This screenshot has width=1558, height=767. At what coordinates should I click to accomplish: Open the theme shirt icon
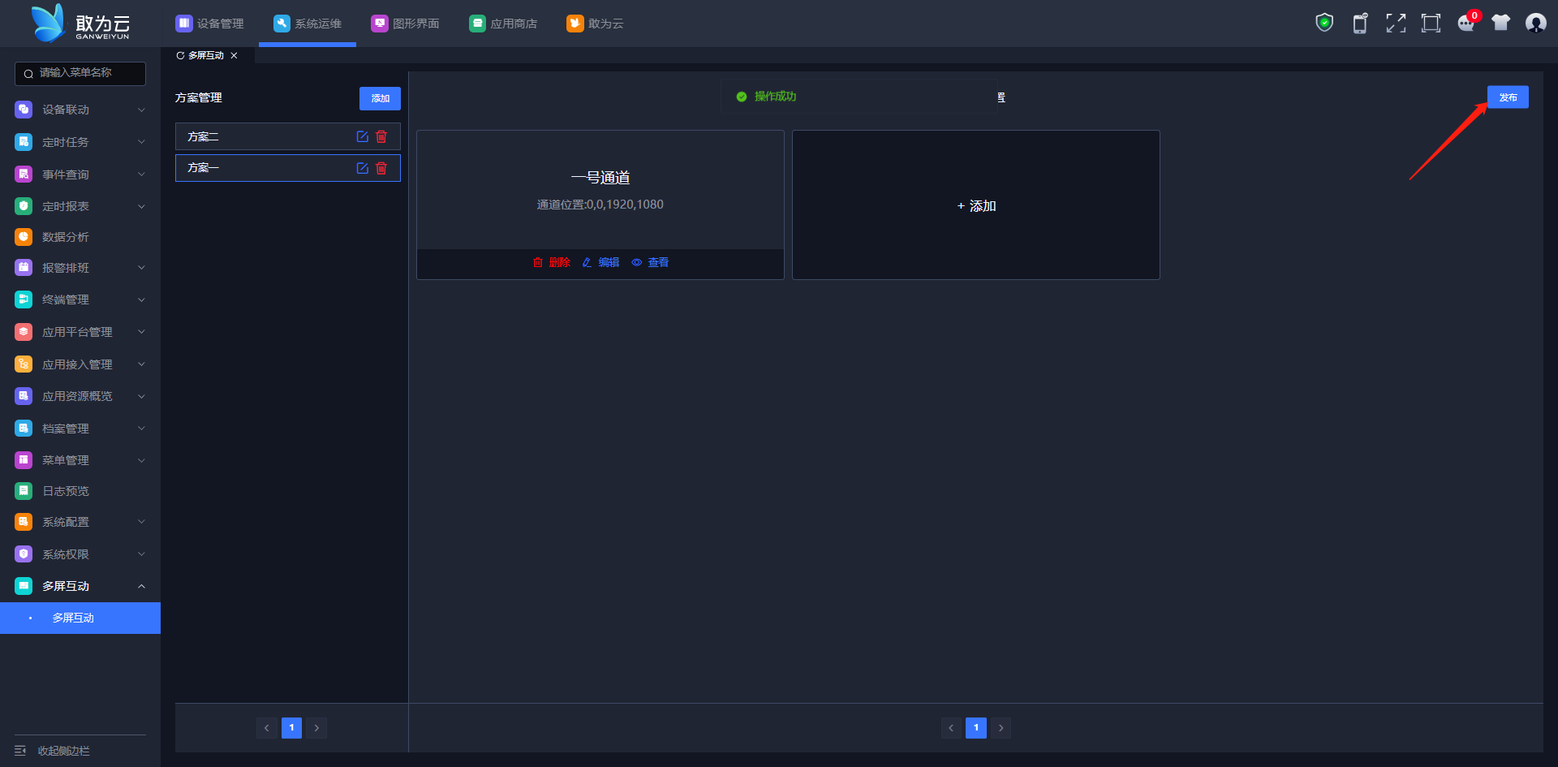click(x=1500, y=23)
